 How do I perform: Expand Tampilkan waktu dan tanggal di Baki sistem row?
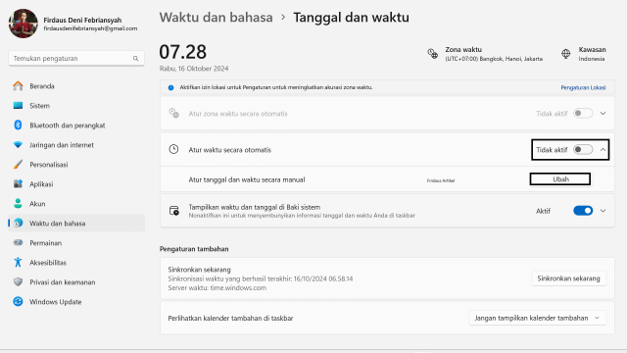click(603, 211)
